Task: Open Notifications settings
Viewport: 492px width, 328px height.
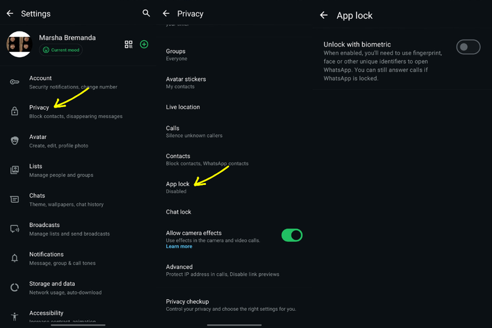Action: (x=78, y=258)
